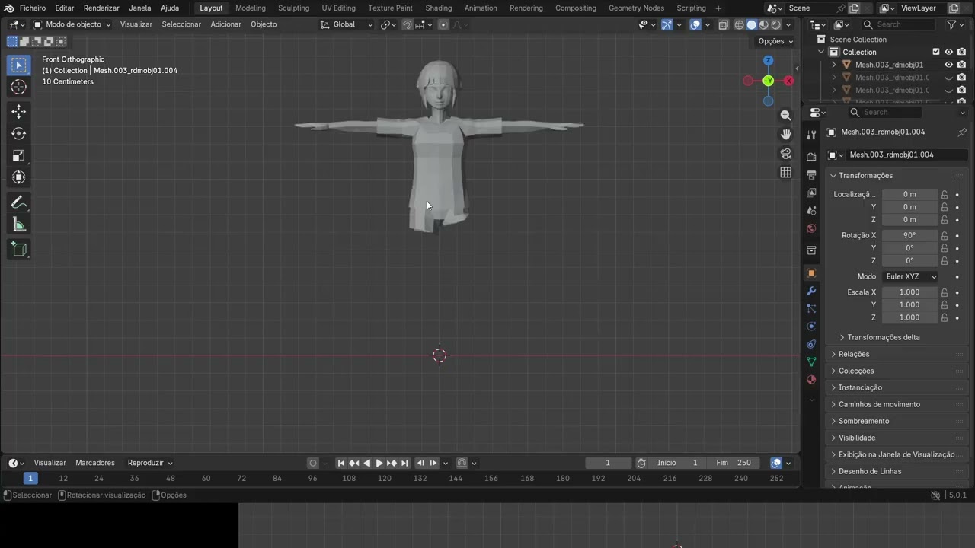
Task: Toggle Location X lock icon
Action: point(945,194)
